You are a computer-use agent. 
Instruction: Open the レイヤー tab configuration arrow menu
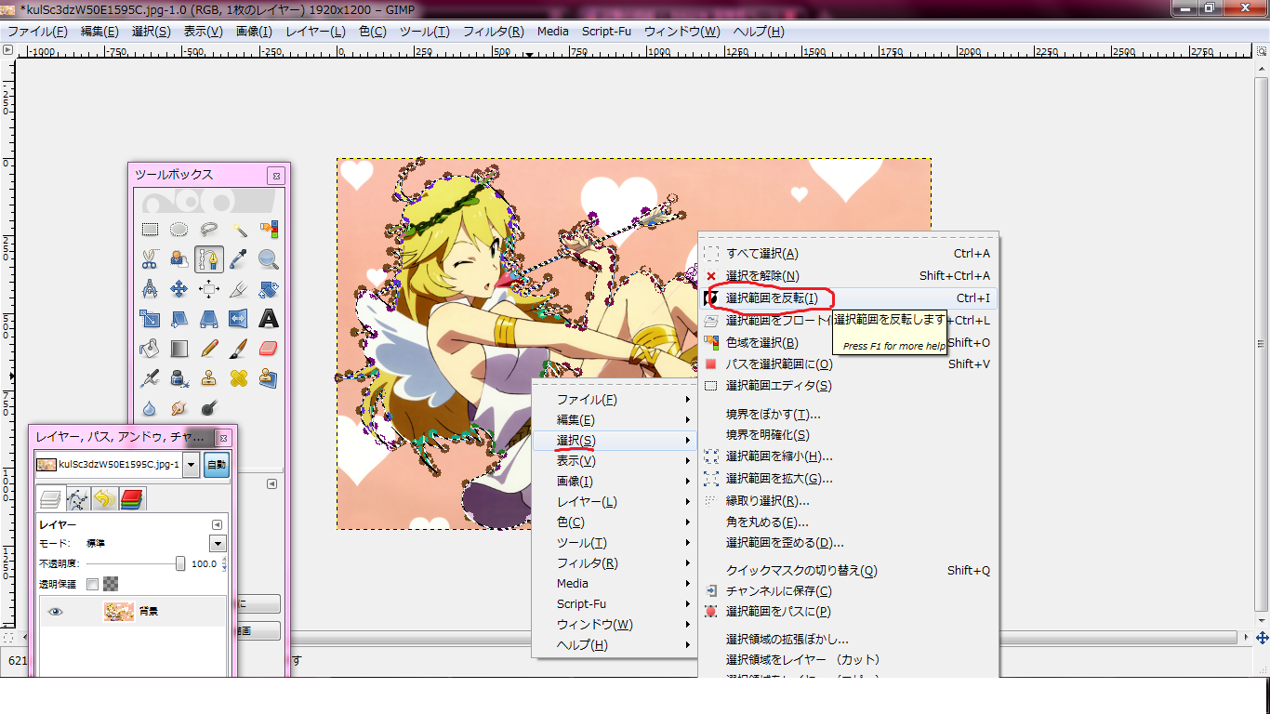218,525
